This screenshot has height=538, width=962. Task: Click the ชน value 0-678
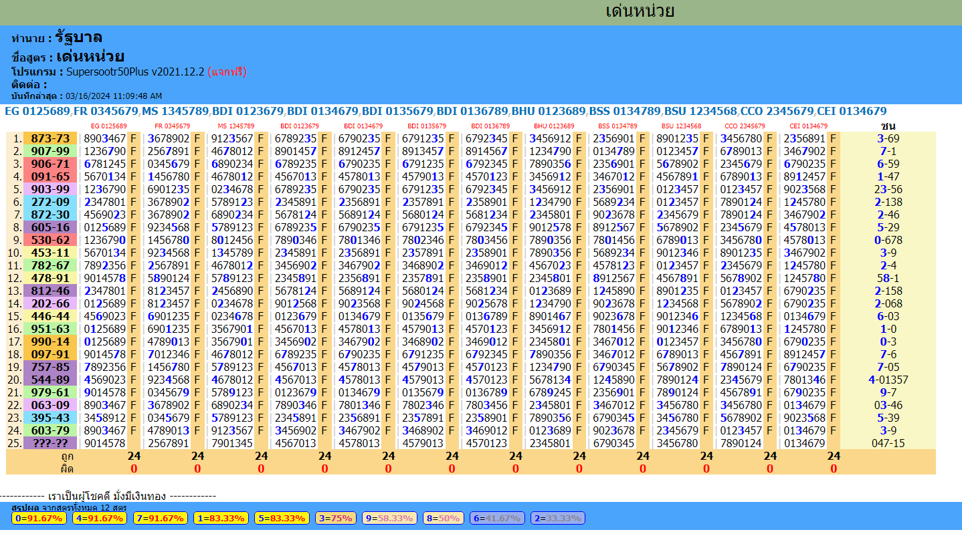888,240
